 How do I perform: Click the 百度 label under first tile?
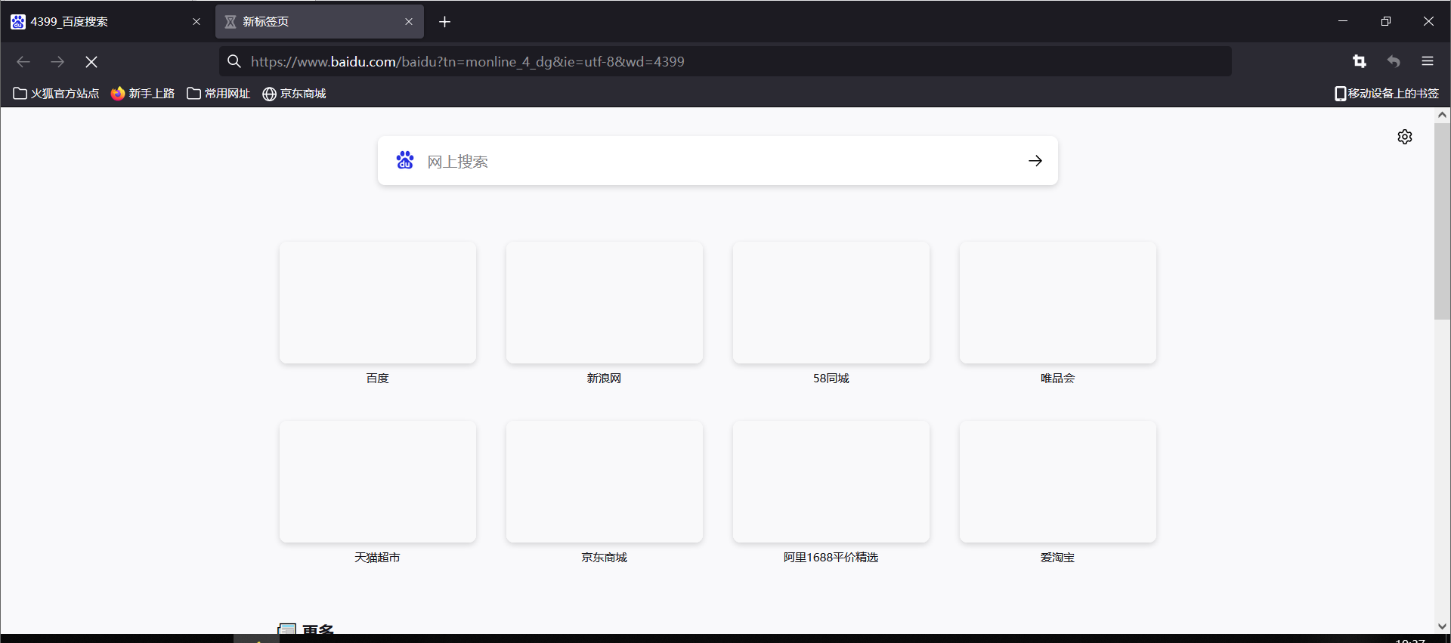(378, 379)
